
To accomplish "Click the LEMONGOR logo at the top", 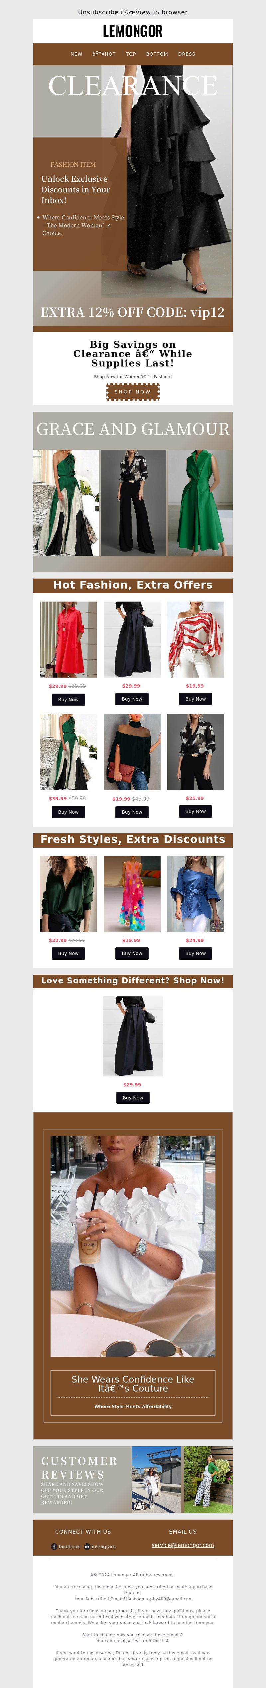I will [x=133, y=31].
